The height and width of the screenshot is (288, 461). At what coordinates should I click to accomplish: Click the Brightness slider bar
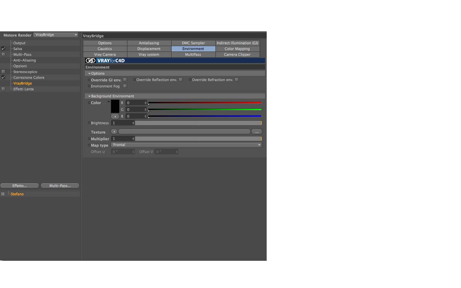tap(198, 123)
